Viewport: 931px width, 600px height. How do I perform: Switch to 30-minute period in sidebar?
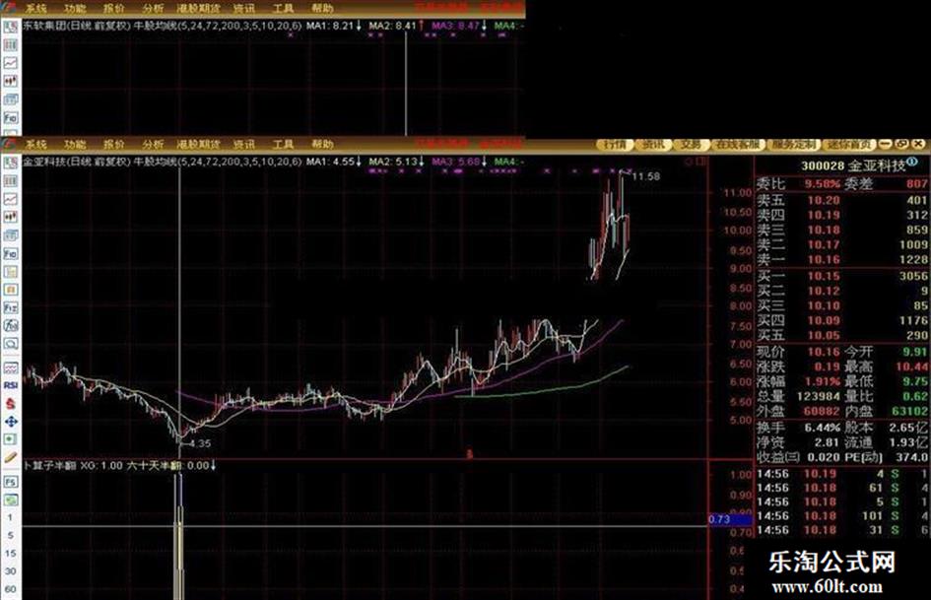pyautogui.click(x=10, y=570)
